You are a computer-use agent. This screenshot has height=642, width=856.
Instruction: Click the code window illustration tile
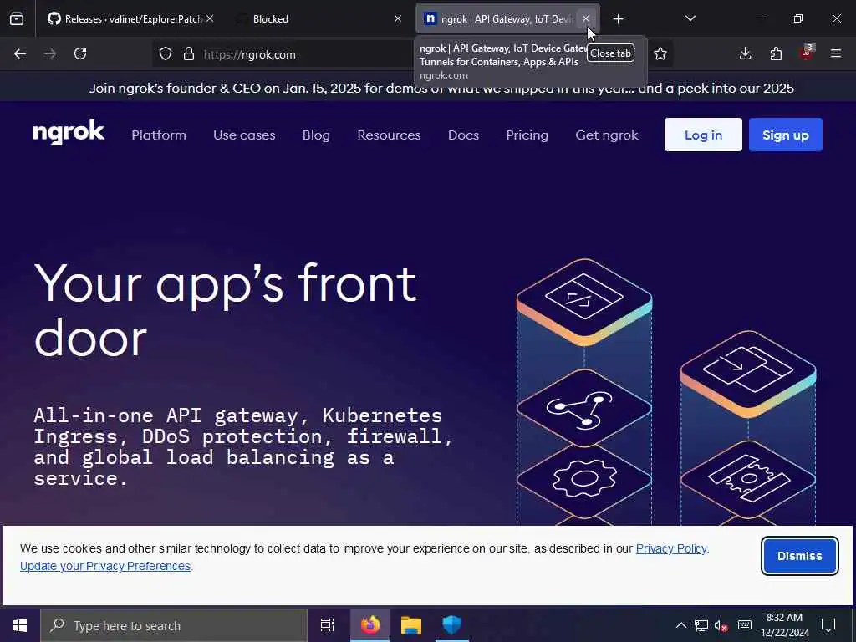point(584,301)
